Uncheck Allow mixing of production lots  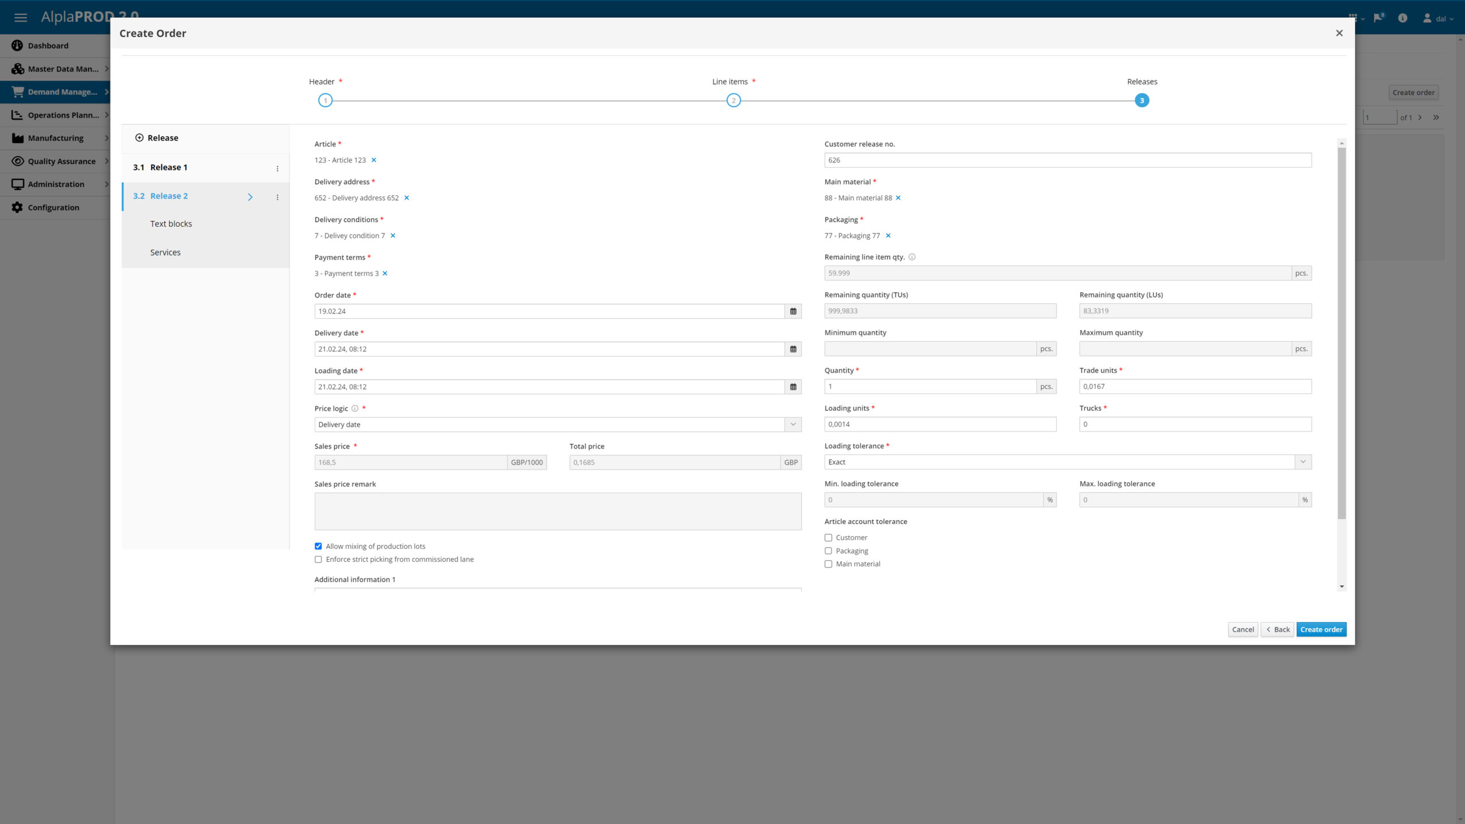point(319,546)
